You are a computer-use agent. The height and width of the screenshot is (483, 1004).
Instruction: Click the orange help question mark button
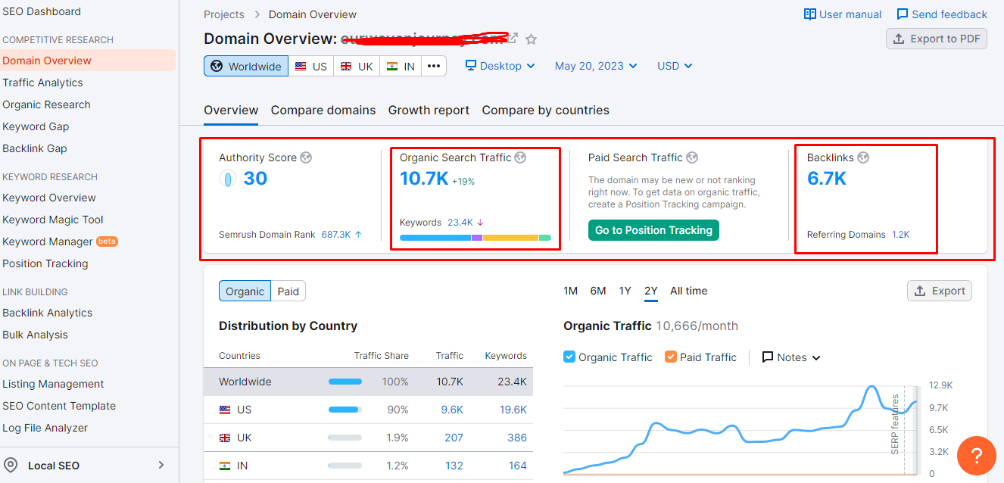coord(976,456)
